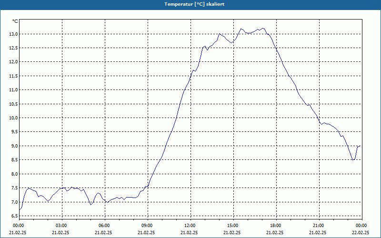The width and height of the screenshot is (381, 238).
Task: Click the 7,0 y-axis value
Action: pyautogui.click(x=15, y=202)
